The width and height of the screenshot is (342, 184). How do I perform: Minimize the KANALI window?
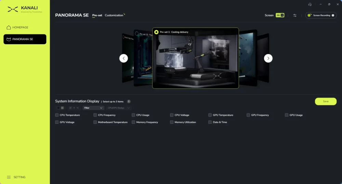point(320,4)
